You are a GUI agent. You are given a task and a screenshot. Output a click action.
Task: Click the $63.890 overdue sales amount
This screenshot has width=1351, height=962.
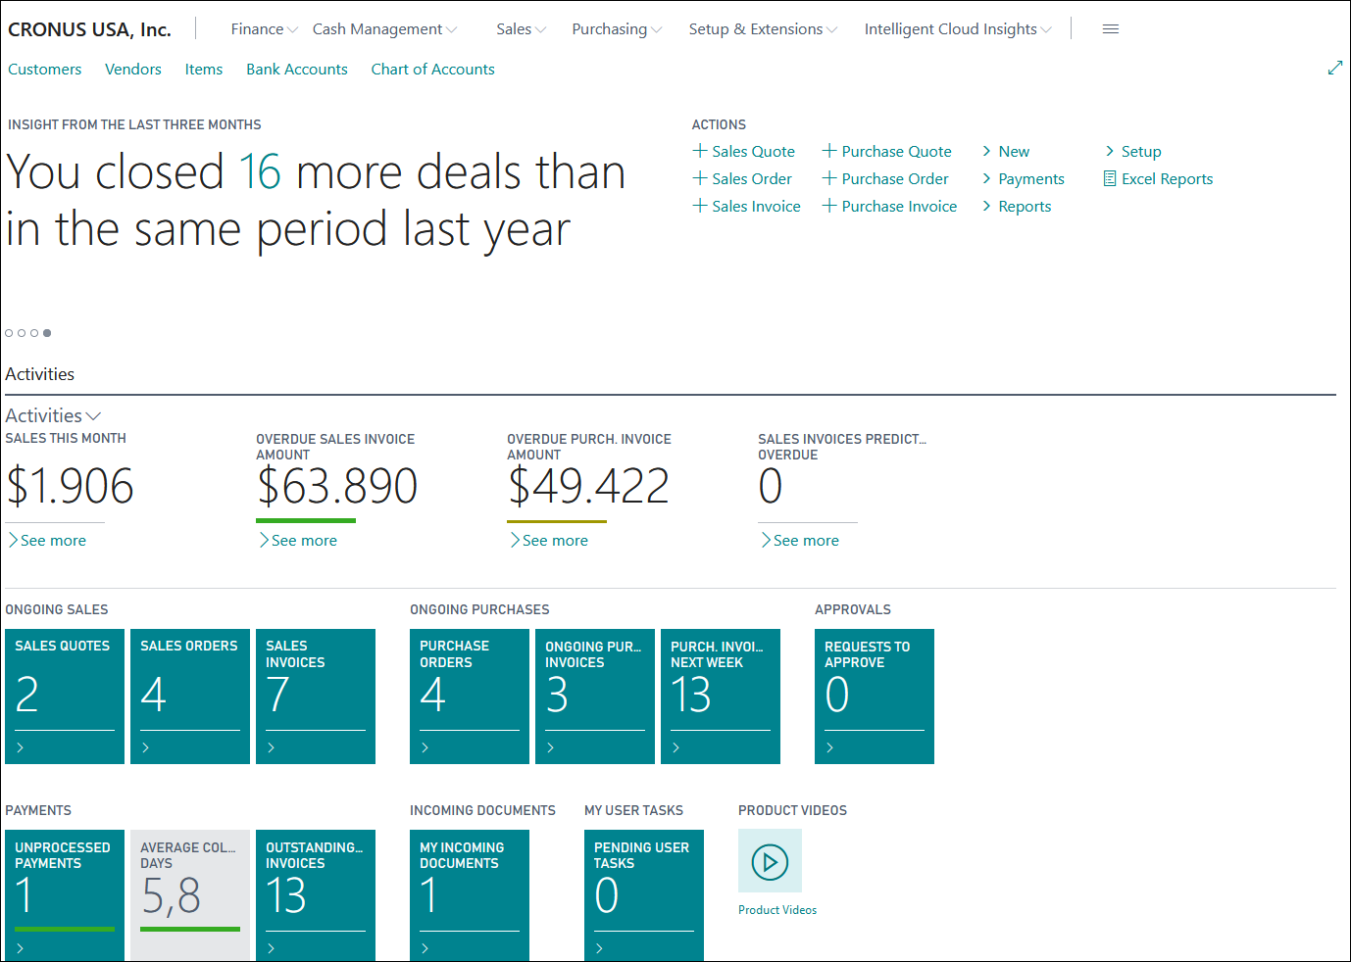[337, 486]
